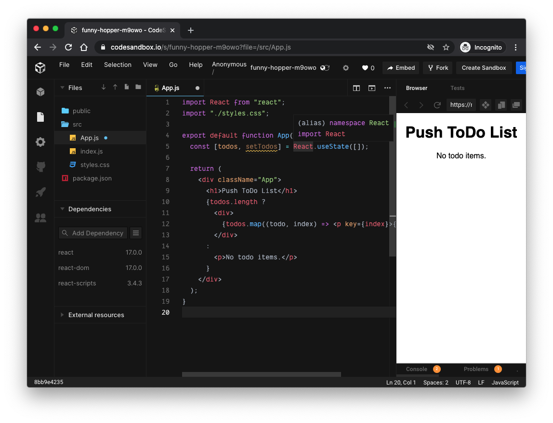Open the Explorer file sidebar icon
553x423 pixels.
point(40,117)
